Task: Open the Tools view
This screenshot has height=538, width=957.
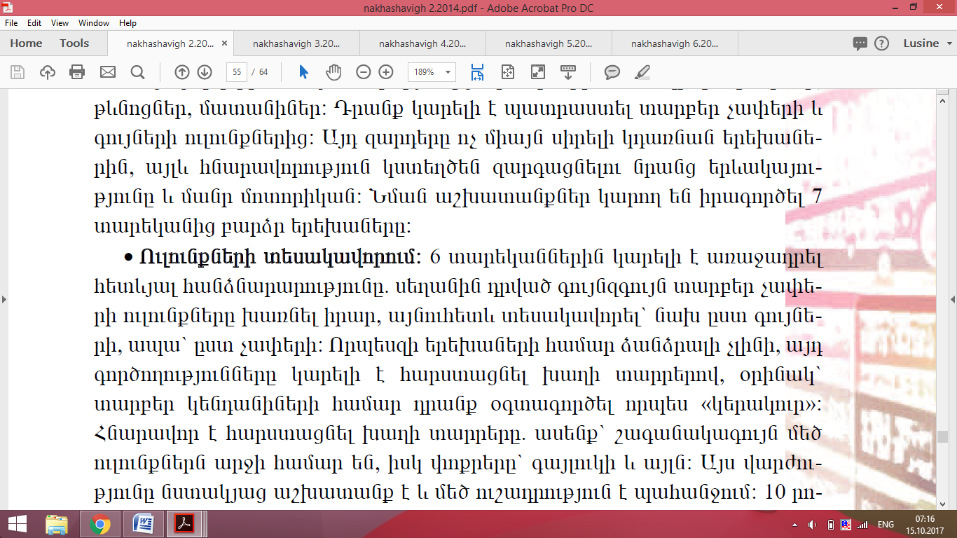Action: (74, 43)
